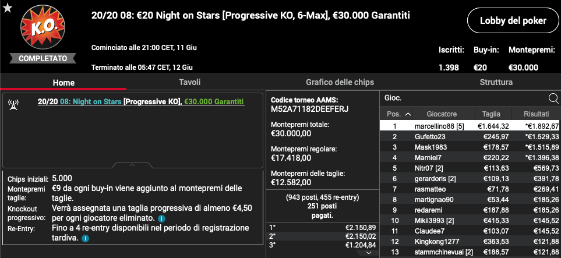
Task: Collapse the tournament description panel arrow
Action: point(132,165)
